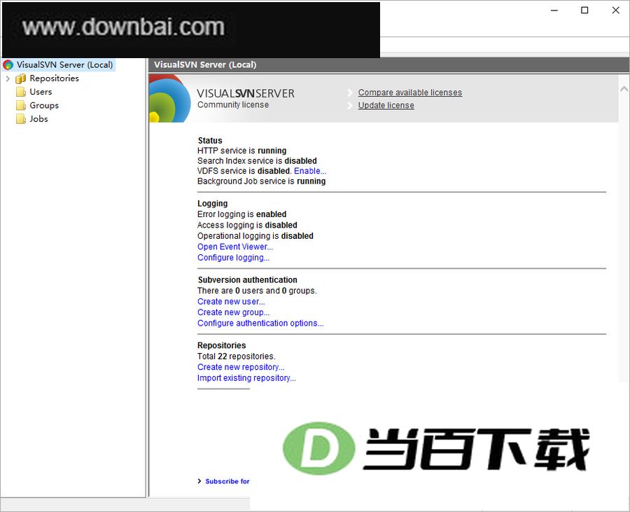Screen dimensions: 630x512
Task: Click 'HTTP service is running' status text
Action: [242, 151]
